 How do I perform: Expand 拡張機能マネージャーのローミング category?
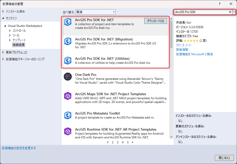pyautogui.click(x=3, y=59)
